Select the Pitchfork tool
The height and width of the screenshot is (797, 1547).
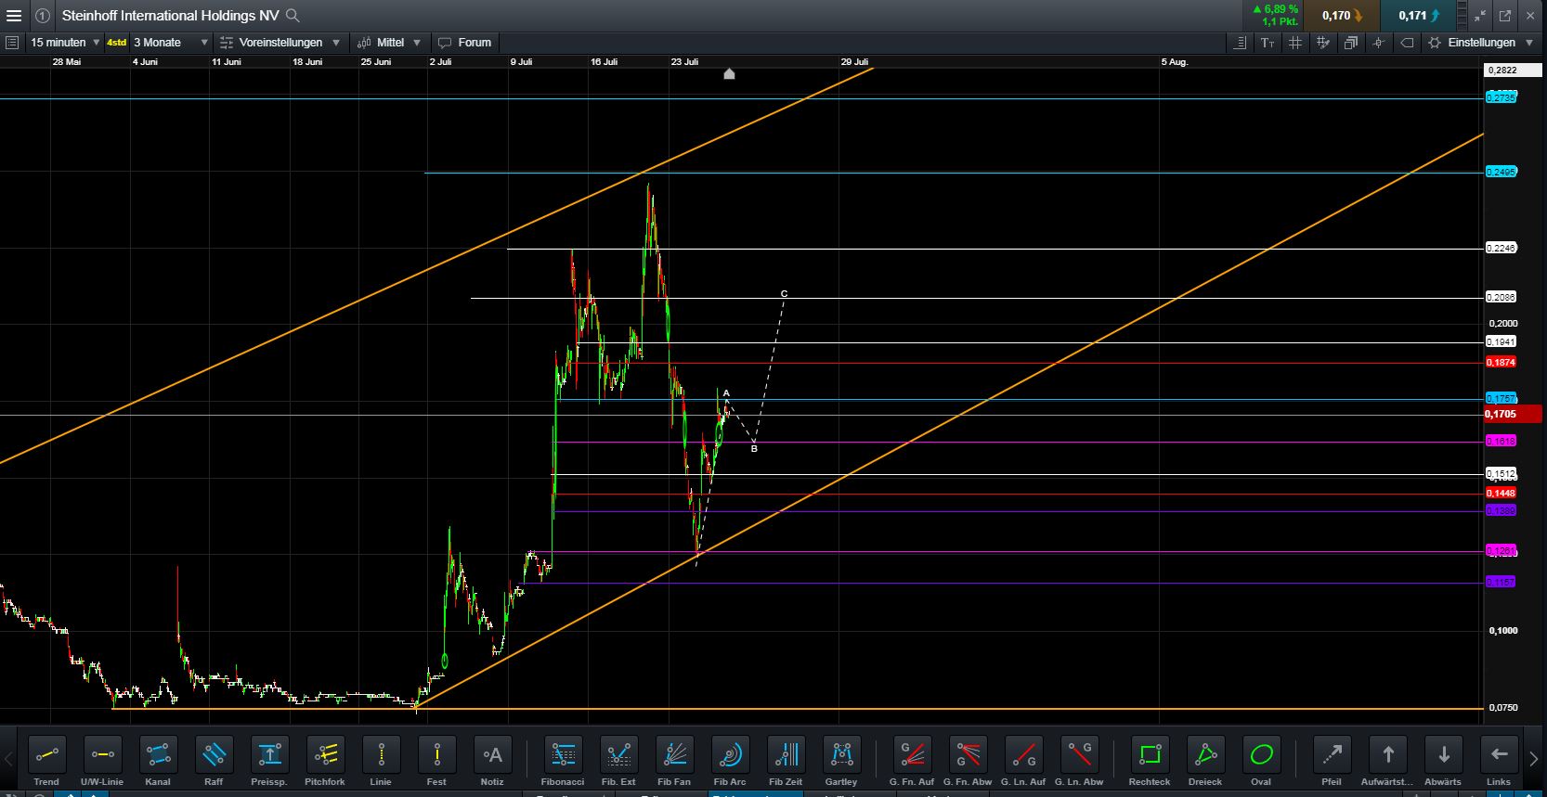[325, 755]
